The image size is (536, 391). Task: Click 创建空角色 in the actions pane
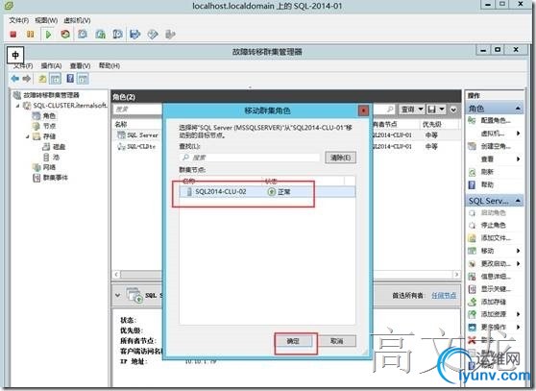click(x=496, y=146)
